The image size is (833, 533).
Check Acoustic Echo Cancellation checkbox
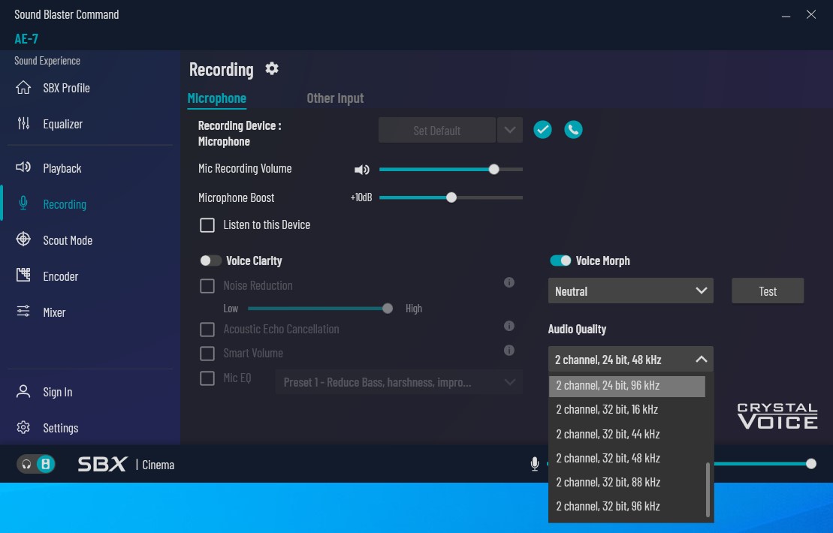[207, 330]
